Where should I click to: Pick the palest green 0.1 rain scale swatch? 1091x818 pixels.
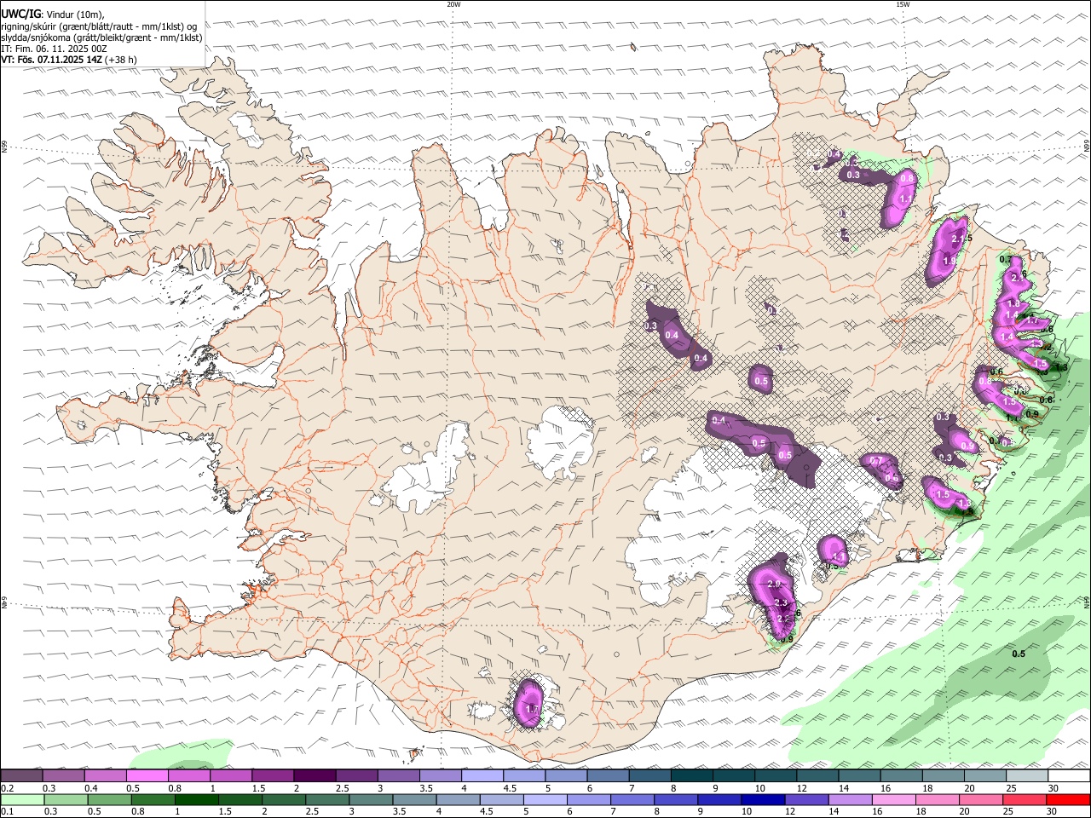tap(22, 799)
